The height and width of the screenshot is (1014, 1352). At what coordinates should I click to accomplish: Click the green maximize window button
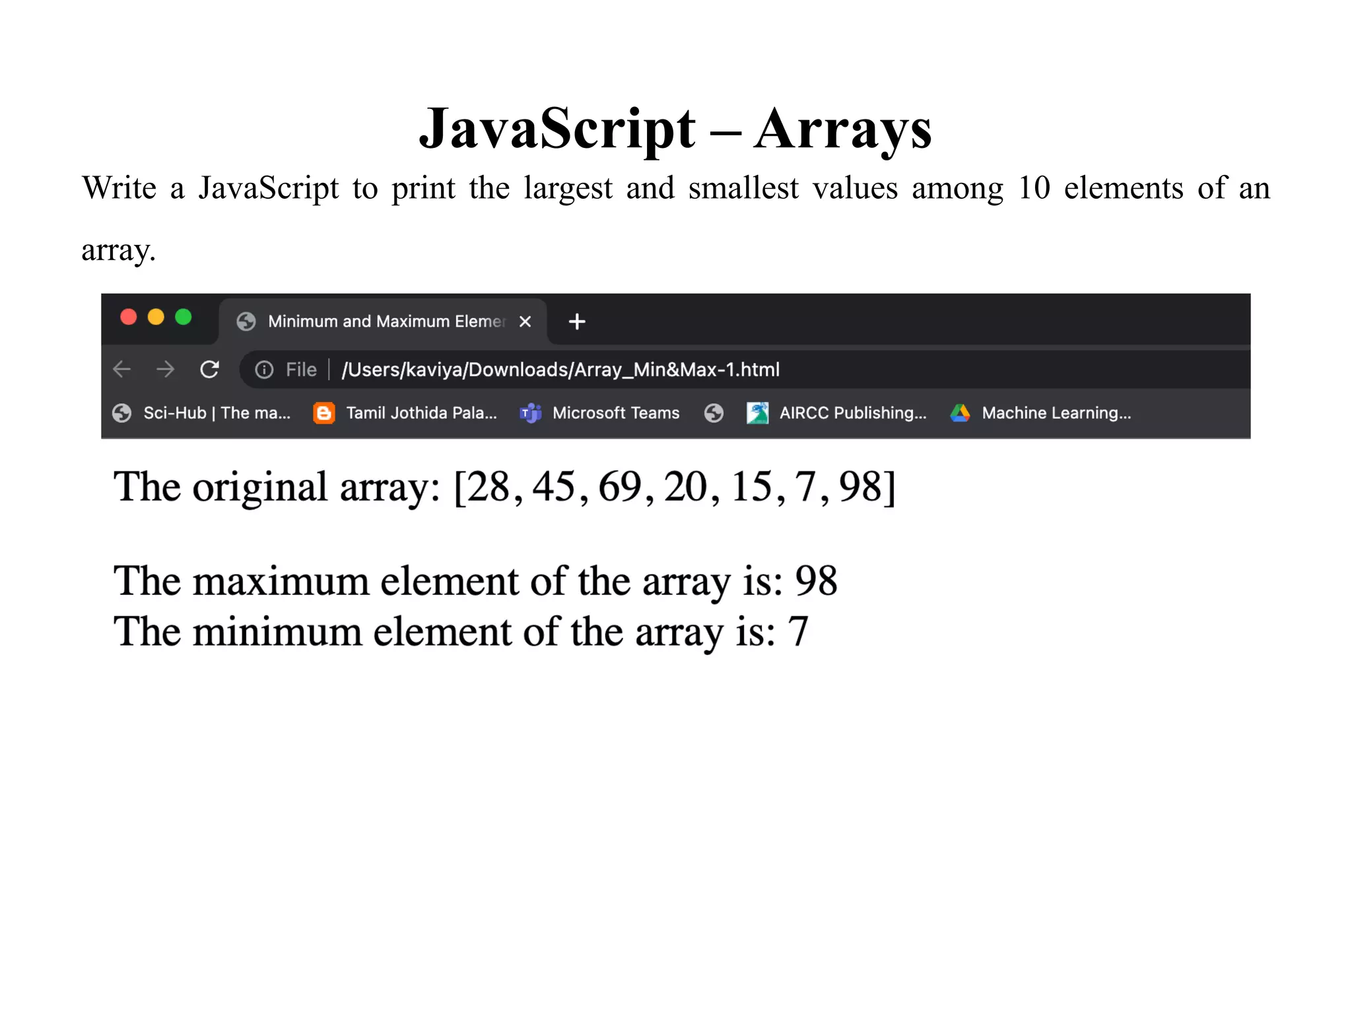pos(184,317)
